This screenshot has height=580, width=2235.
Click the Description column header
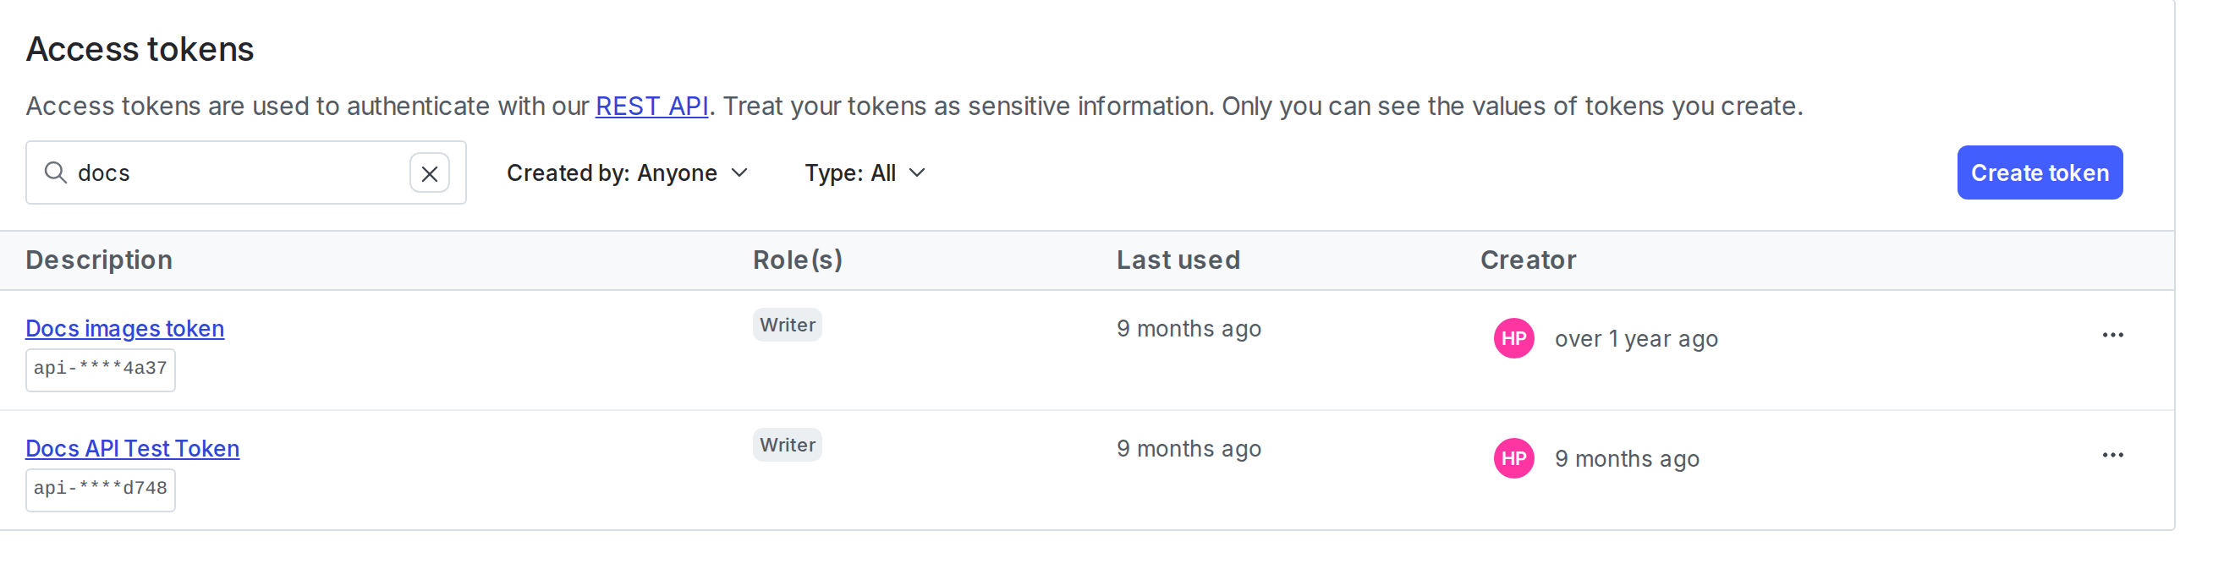pyautogui.click(x=99, y=260)
